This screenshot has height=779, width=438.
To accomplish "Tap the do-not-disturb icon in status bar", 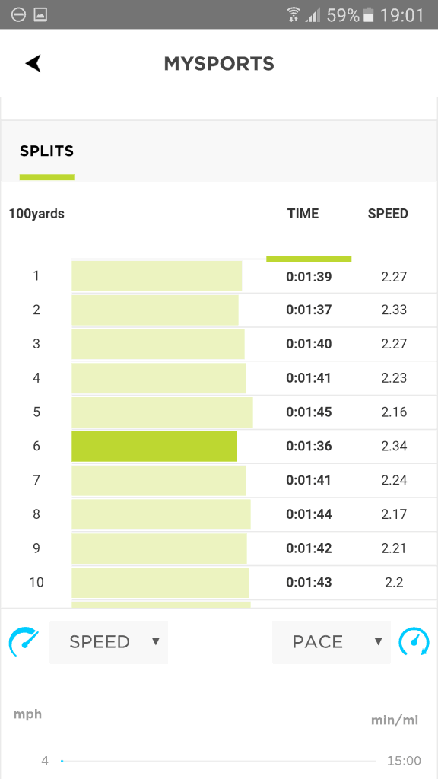I will tap(18, 15).
